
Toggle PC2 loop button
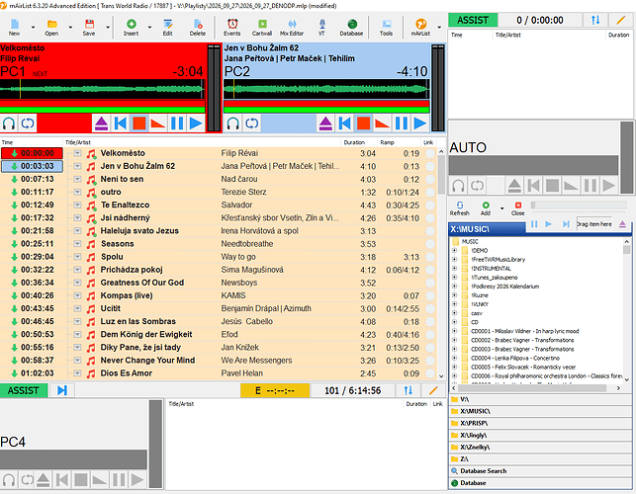click(252, 123)
